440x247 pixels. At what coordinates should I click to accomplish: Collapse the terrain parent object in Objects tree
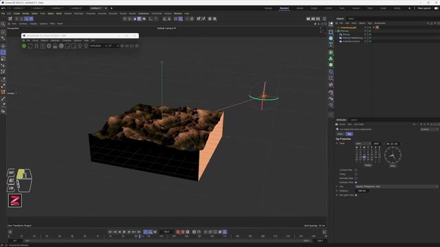point(336,31)
